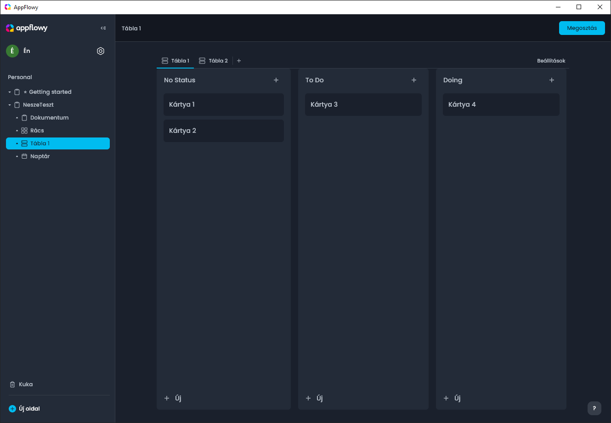This screenshot has height=423, width=611.
Task: Open the Dokumentum page in sidebar
Action: (58, 118)
